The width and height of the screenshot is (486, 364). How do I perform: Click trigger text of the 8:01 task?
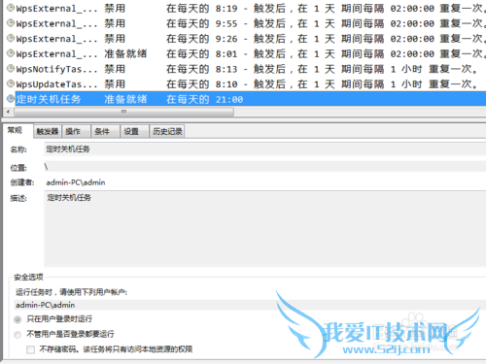click(326, 53)
